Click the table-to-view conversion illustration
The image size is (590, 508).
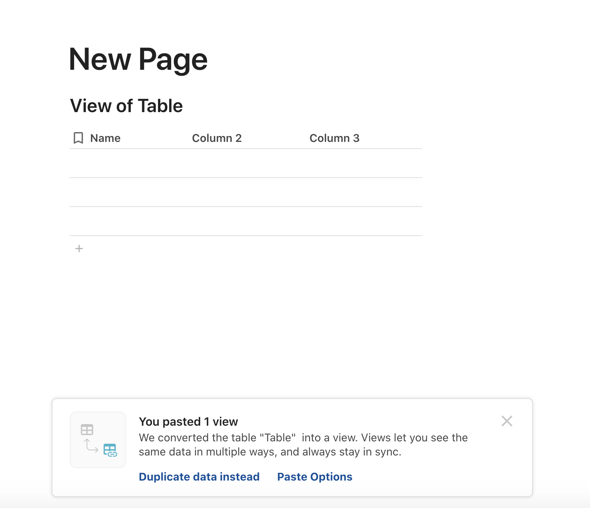click(x=98, y=440)
